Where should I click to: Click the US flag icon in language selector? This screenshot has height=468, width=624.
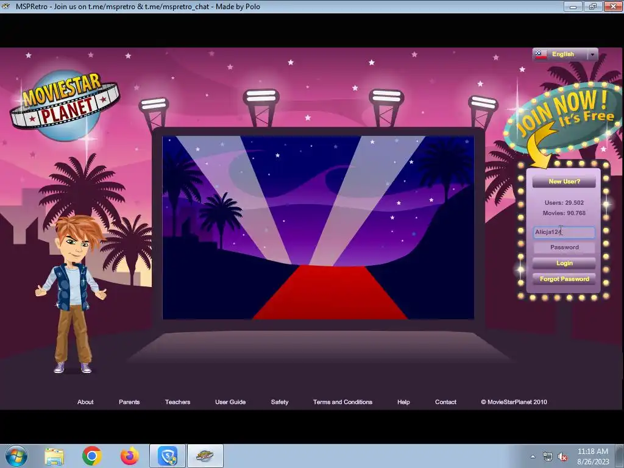point(541,54)
